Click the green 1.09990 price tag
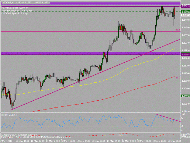Image resolution: width=190 pixels, height=143 pixels. click(x=185, y=96)
